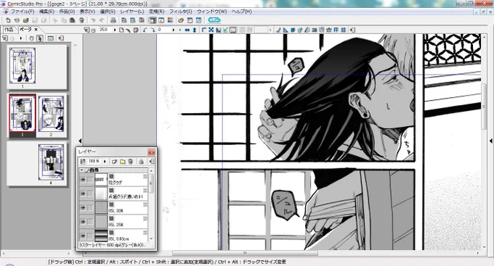Image resolution: width=494 pixels, height=266 pixels.
Task: Open the zoom level dropdown arrow
Action: point(115,30)
